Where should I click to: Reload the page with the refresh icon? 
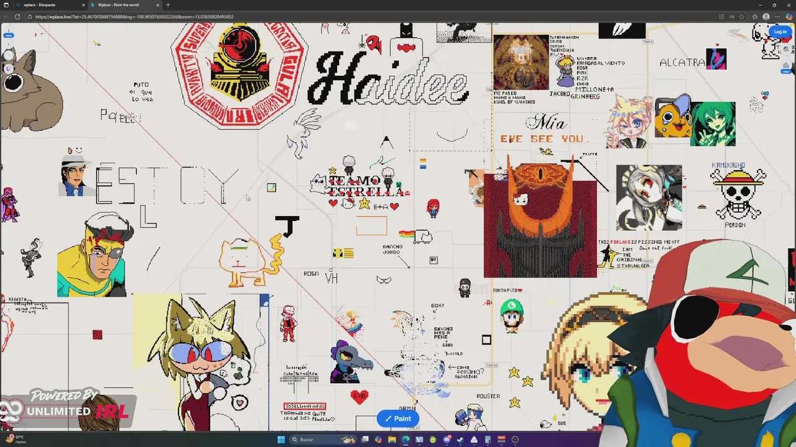point(17,17)
